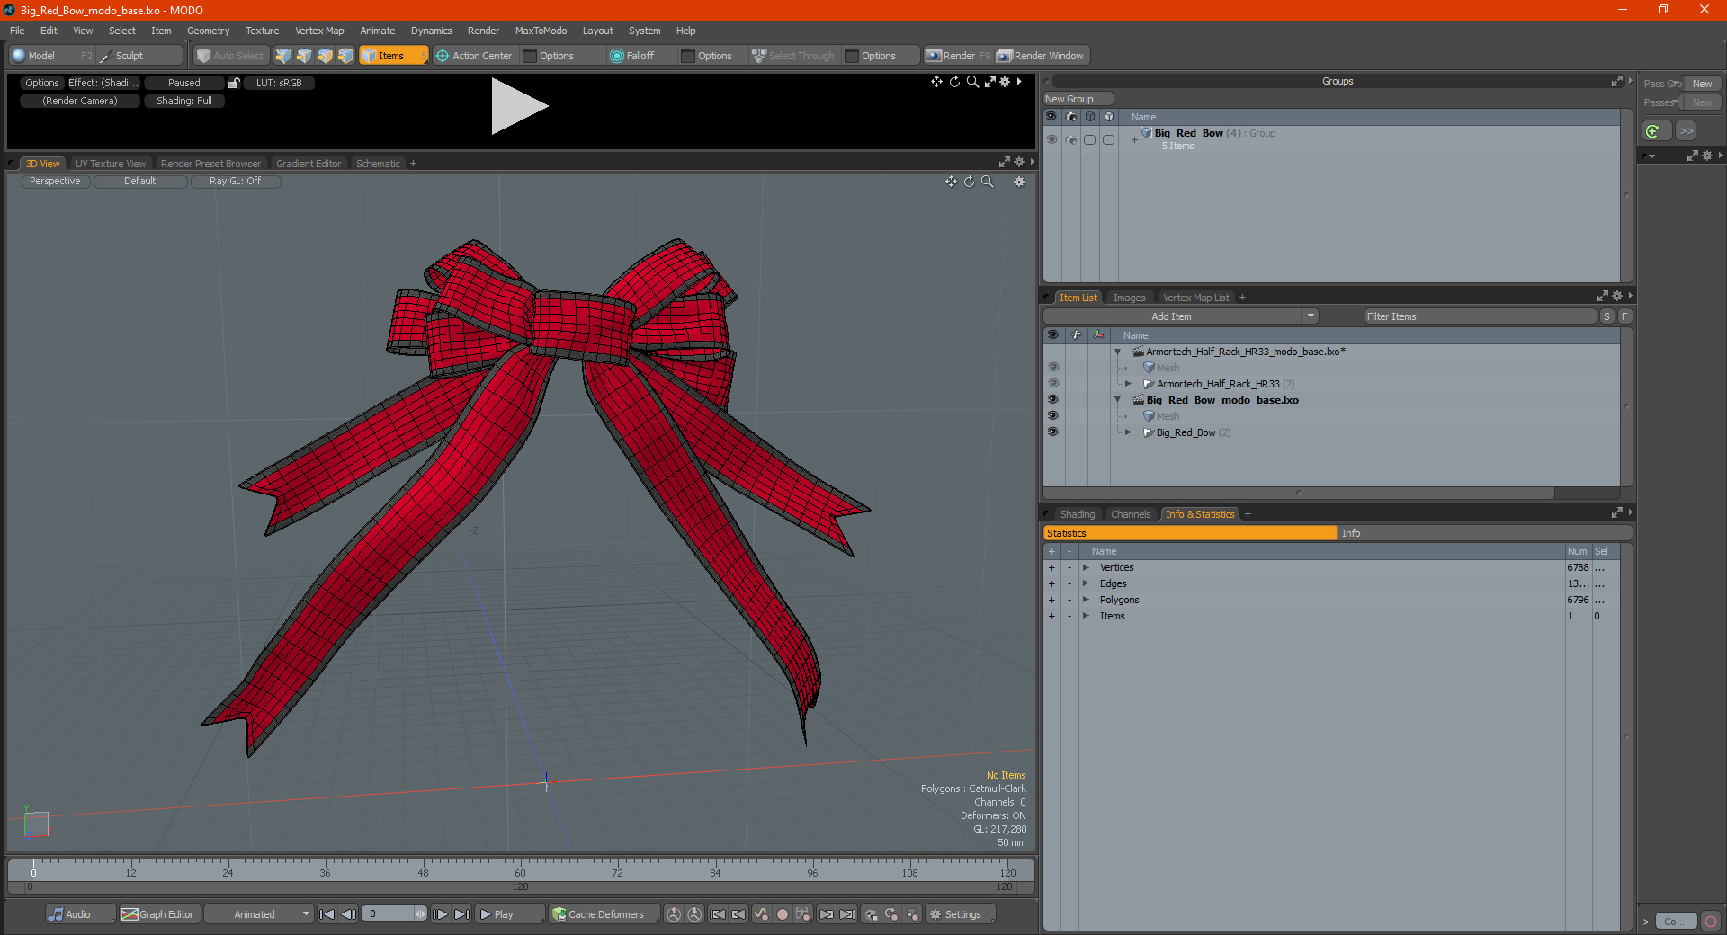Switch to Schematic tab
The width and height of the screenshot is (1727, 935).
(378, 164)
